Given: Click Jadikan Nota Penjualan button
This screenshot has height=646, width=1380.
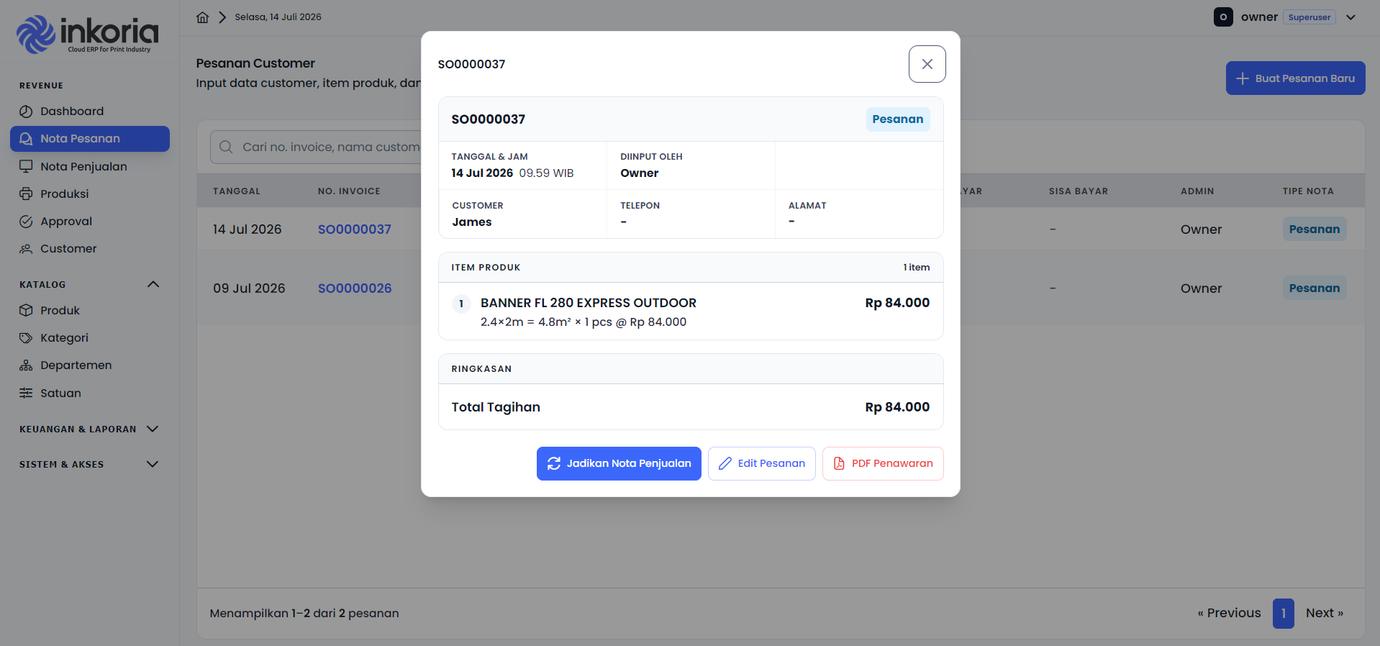Looking at the screenshot, I should [619, 463].
